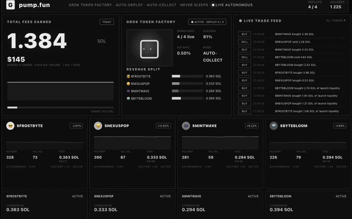
Task: Click the $NEXUSPOP token name in card
Action: 117,126
